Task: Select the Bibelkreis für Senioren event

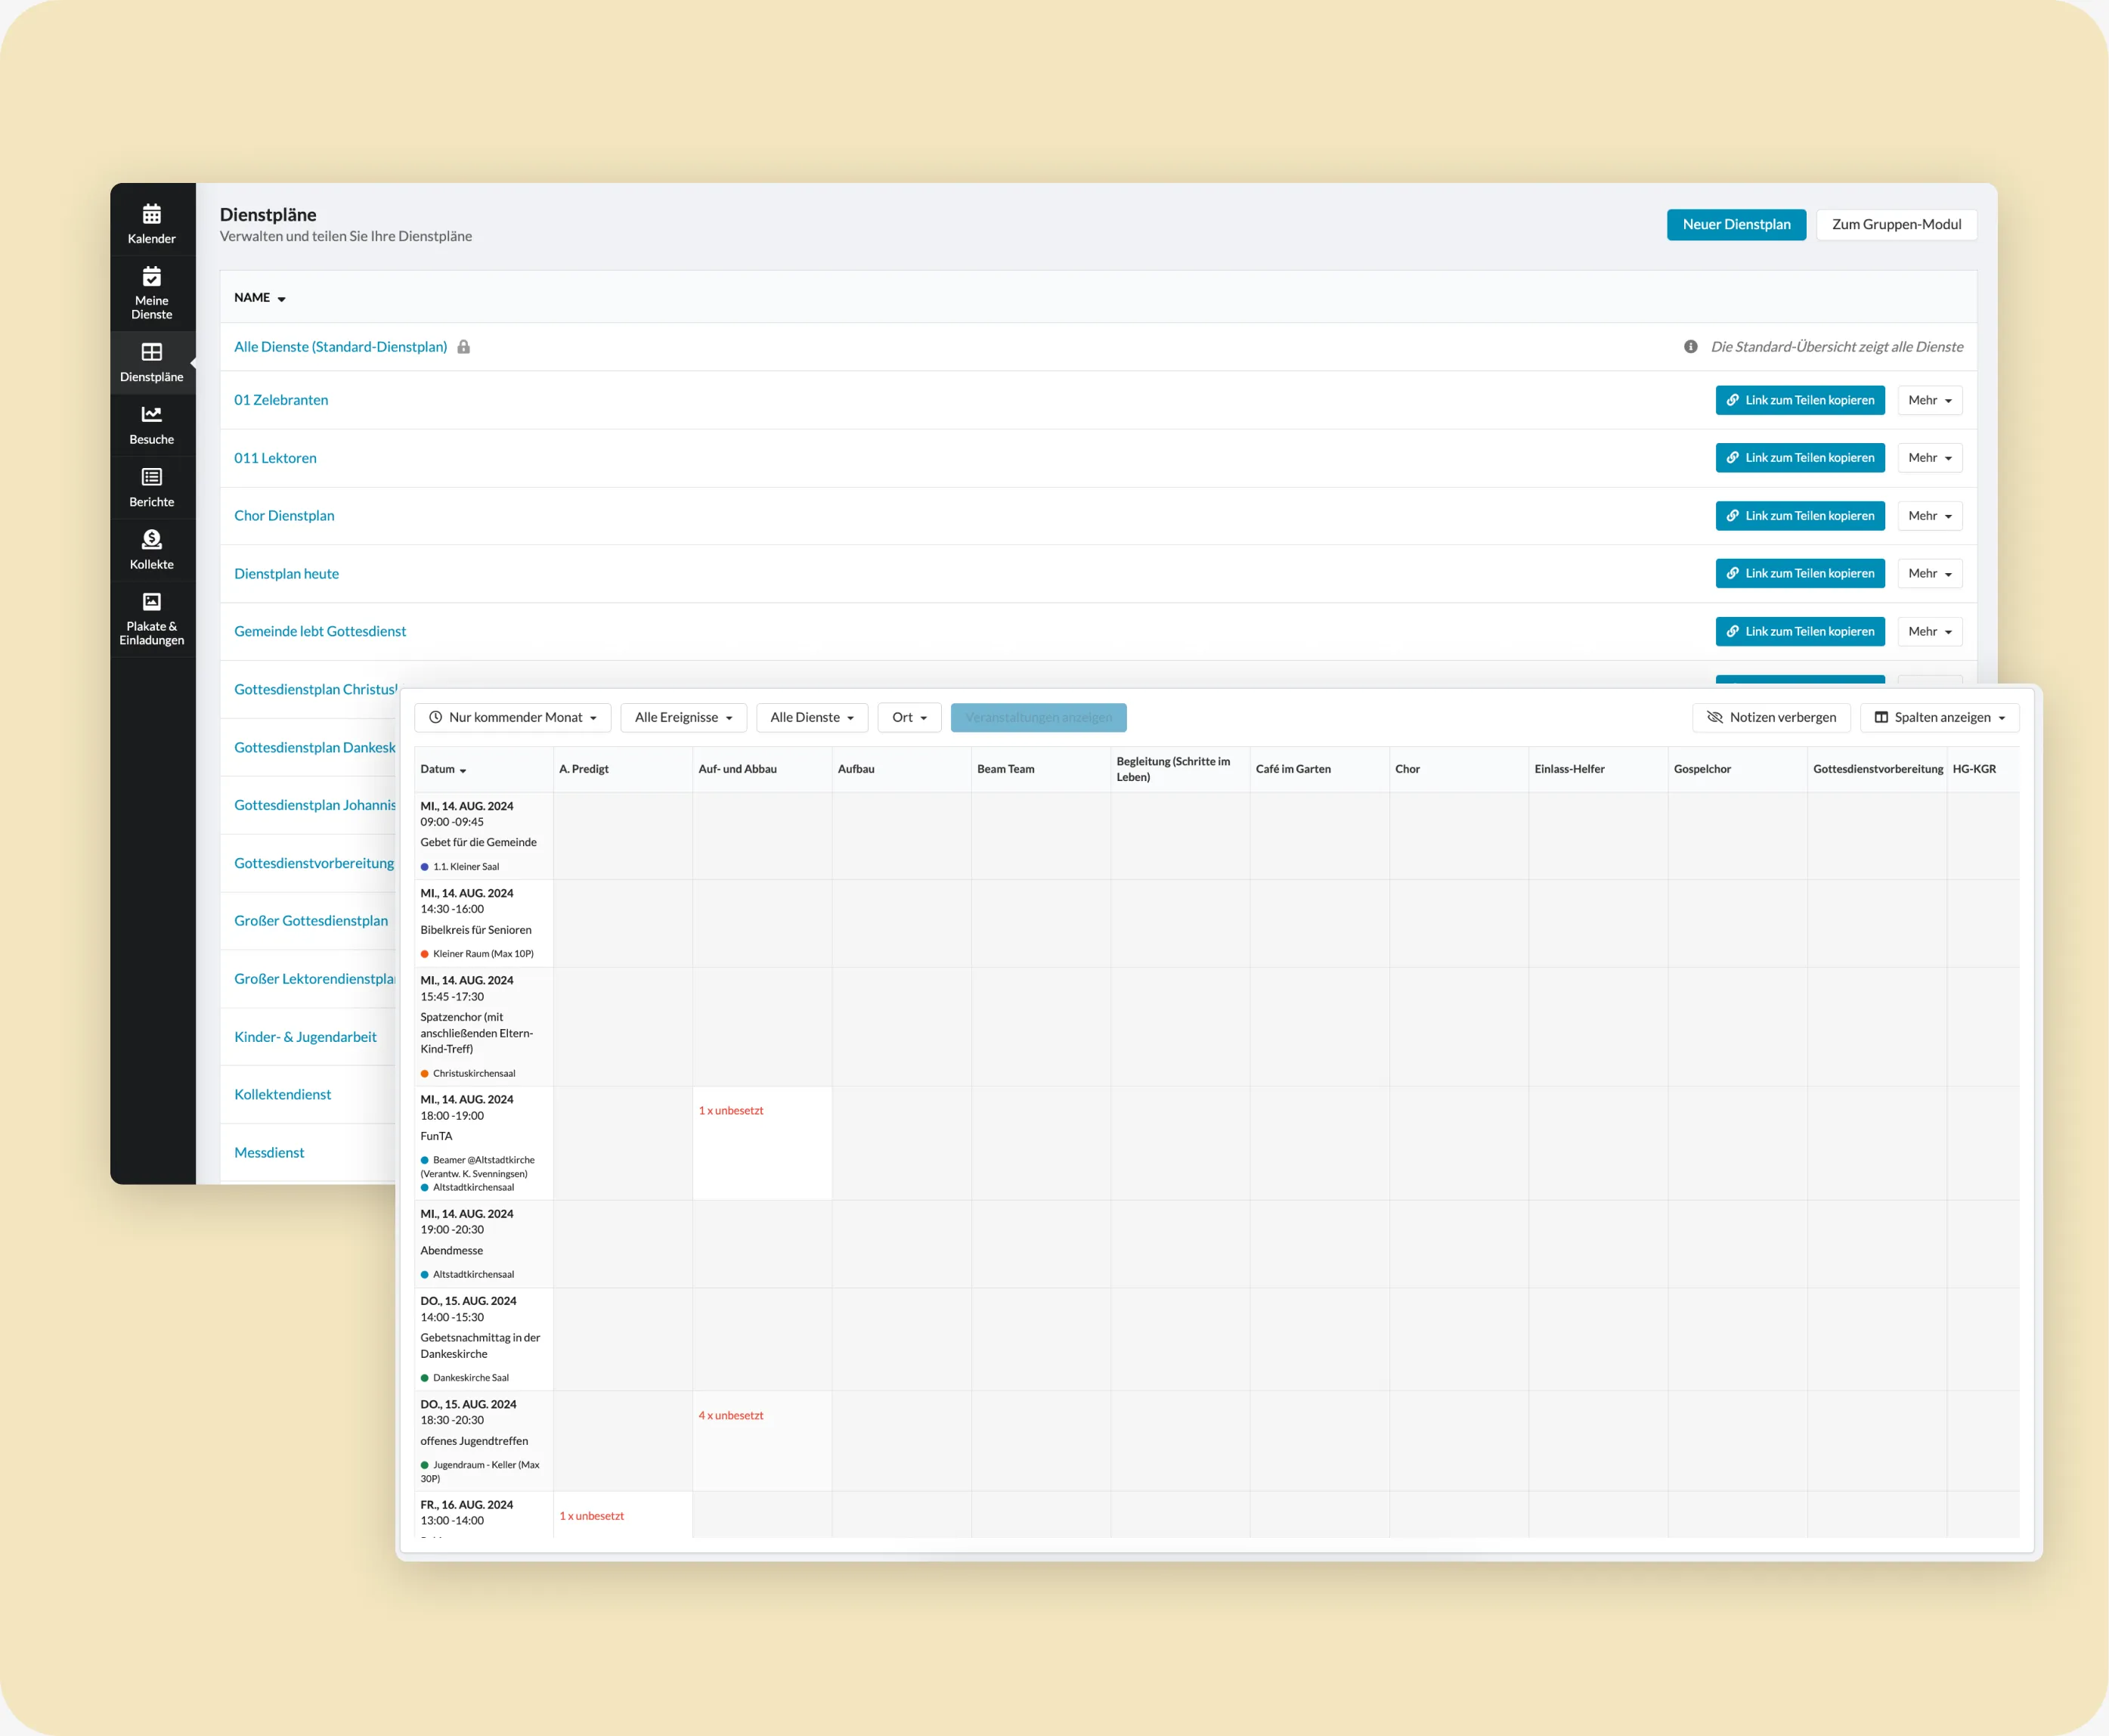Action: (475, 930)
